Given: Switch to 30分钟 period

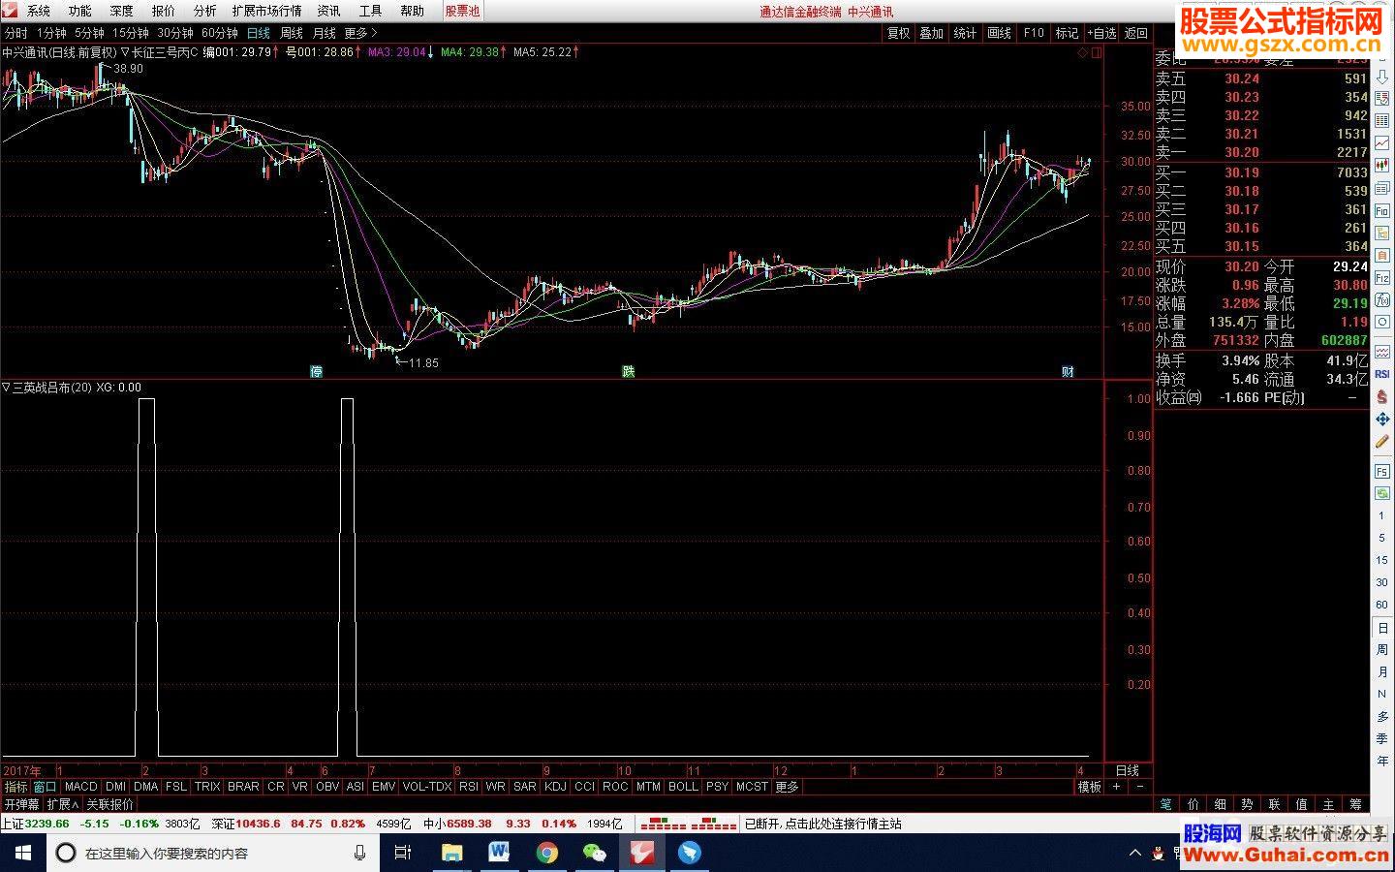Looking at the screenshot, I should pyautogui.click(x=175, y=33).
